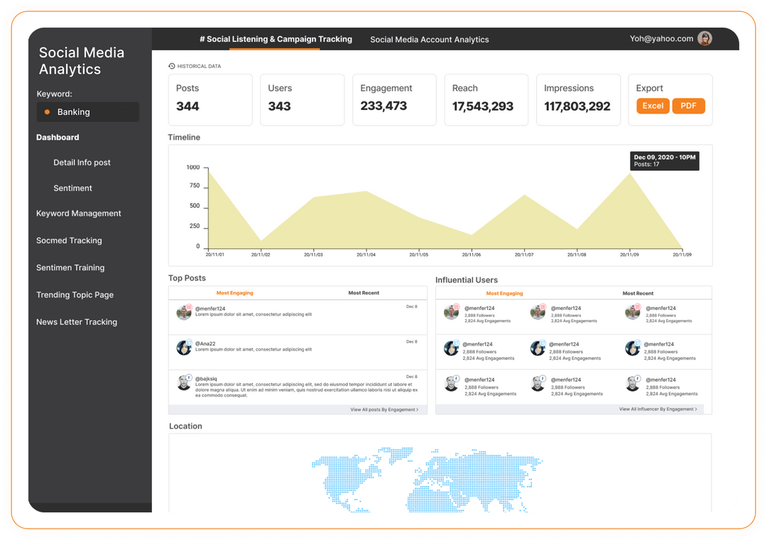Open View All posts By Engagement link
The height and width of the screenshot is (540, 767).
tap(384, 409)
